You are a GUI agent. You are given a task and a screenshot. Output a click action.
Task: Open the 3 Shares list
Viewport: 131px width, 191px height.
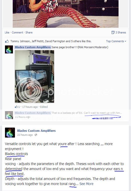[x=121, y=32]
